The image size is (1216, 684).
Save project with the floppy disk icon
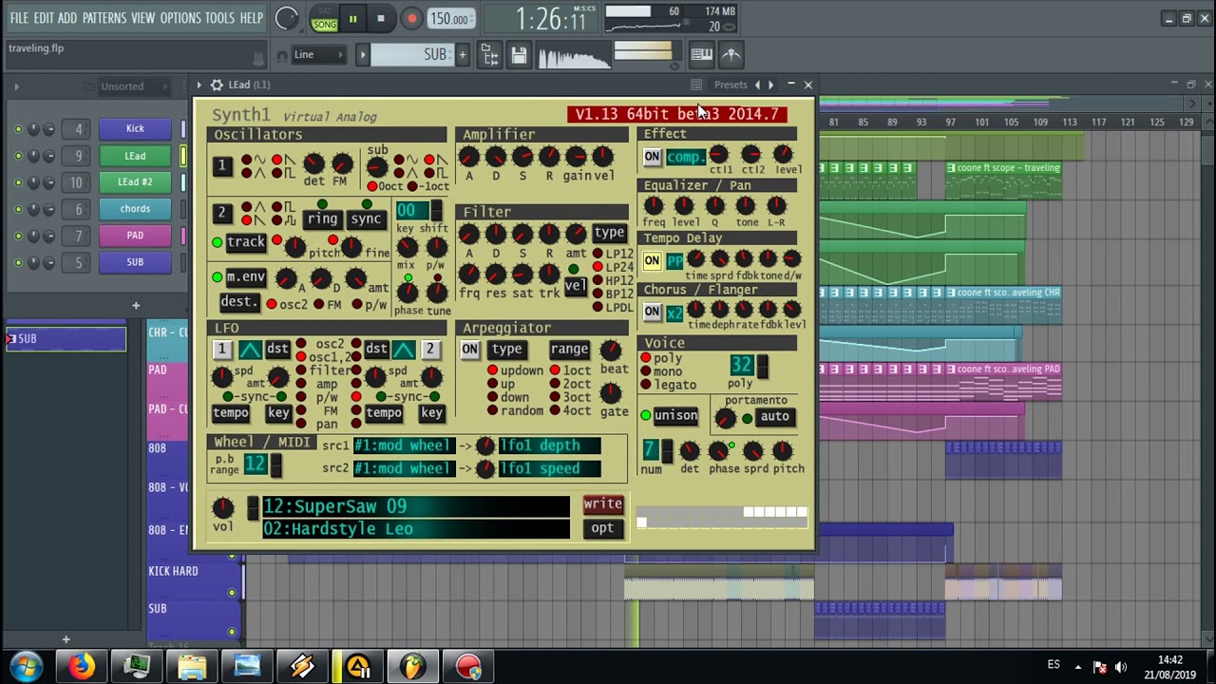coord(519,55)
